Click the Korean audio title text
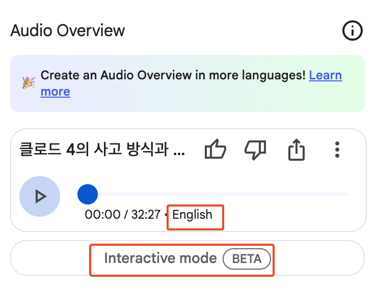 (x=102, y=150)
